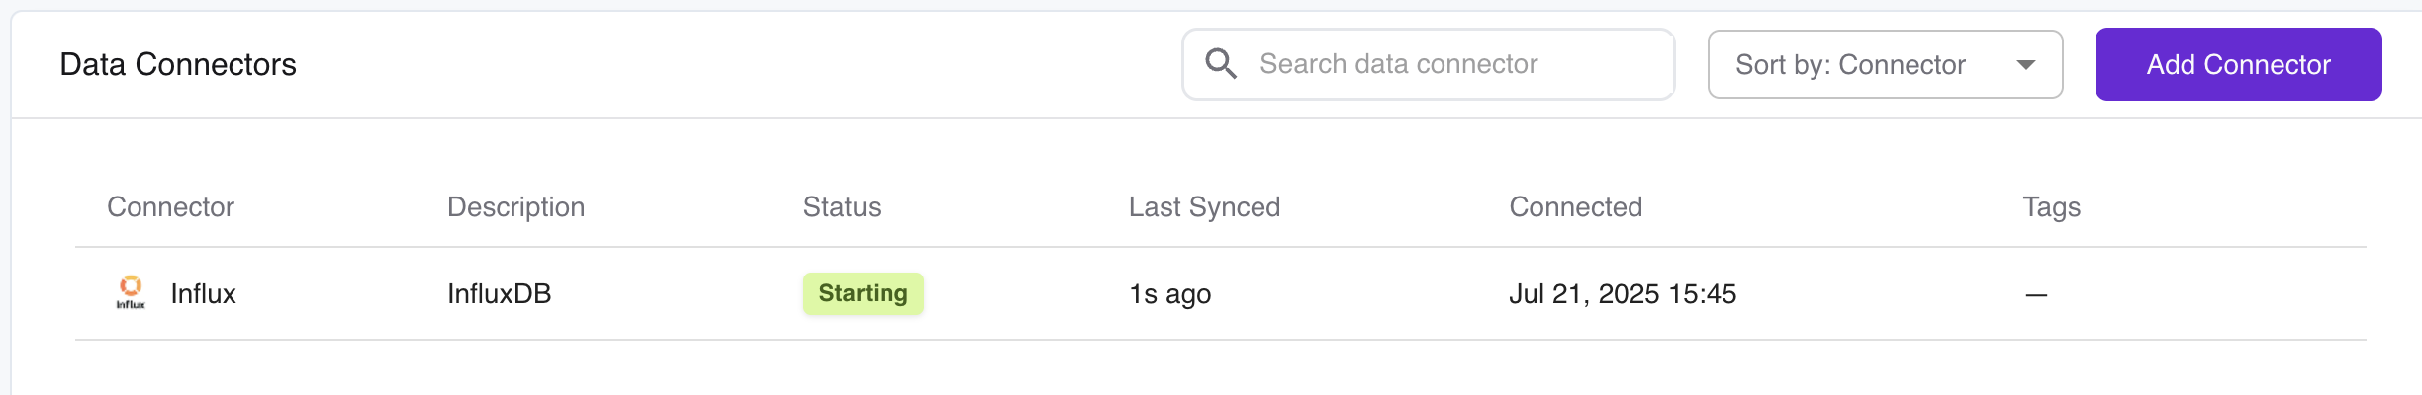Click the Status column header
2422x395 pixels.
(841, 206)
